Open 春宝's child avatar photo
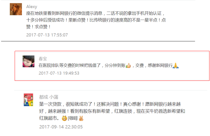210x136 pixels. [29, 61]
